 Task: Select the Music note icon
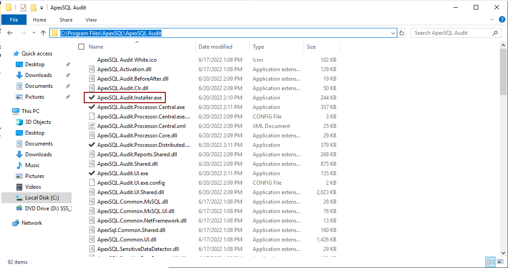coord(19,165)
